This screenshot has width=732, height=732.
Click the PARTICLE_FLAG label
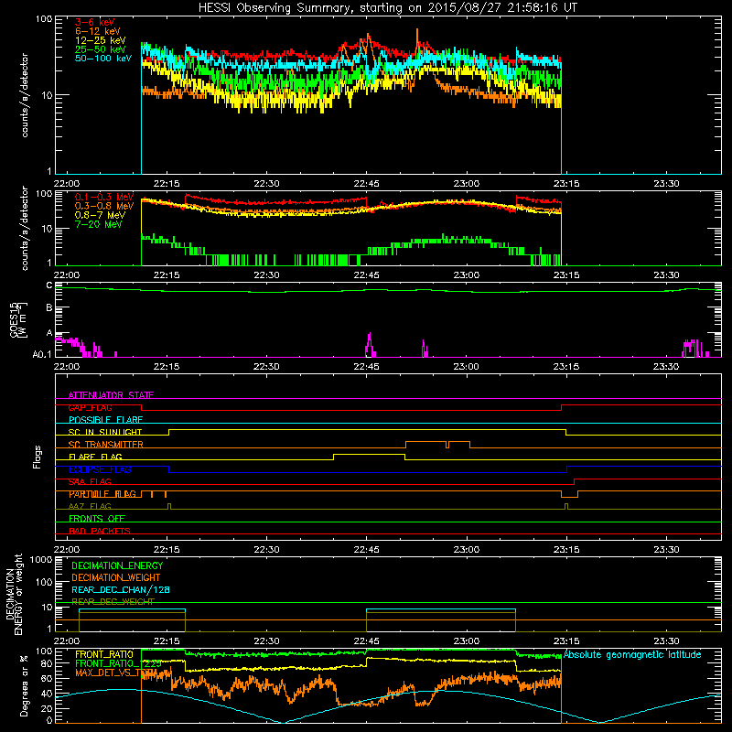coord(102,494)
